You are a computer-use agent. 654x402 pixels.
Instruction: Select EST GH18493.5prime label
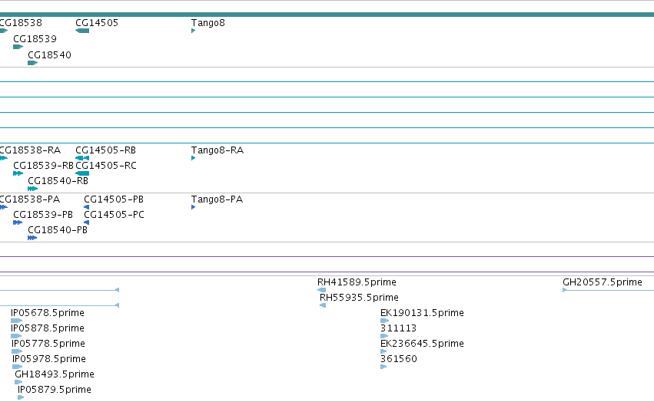(x=55, y=374)
